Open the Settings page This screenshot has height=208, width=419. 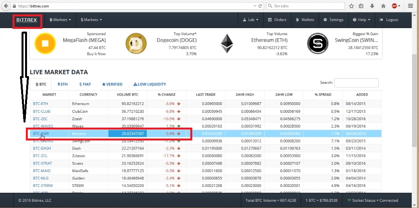(333, 20)
